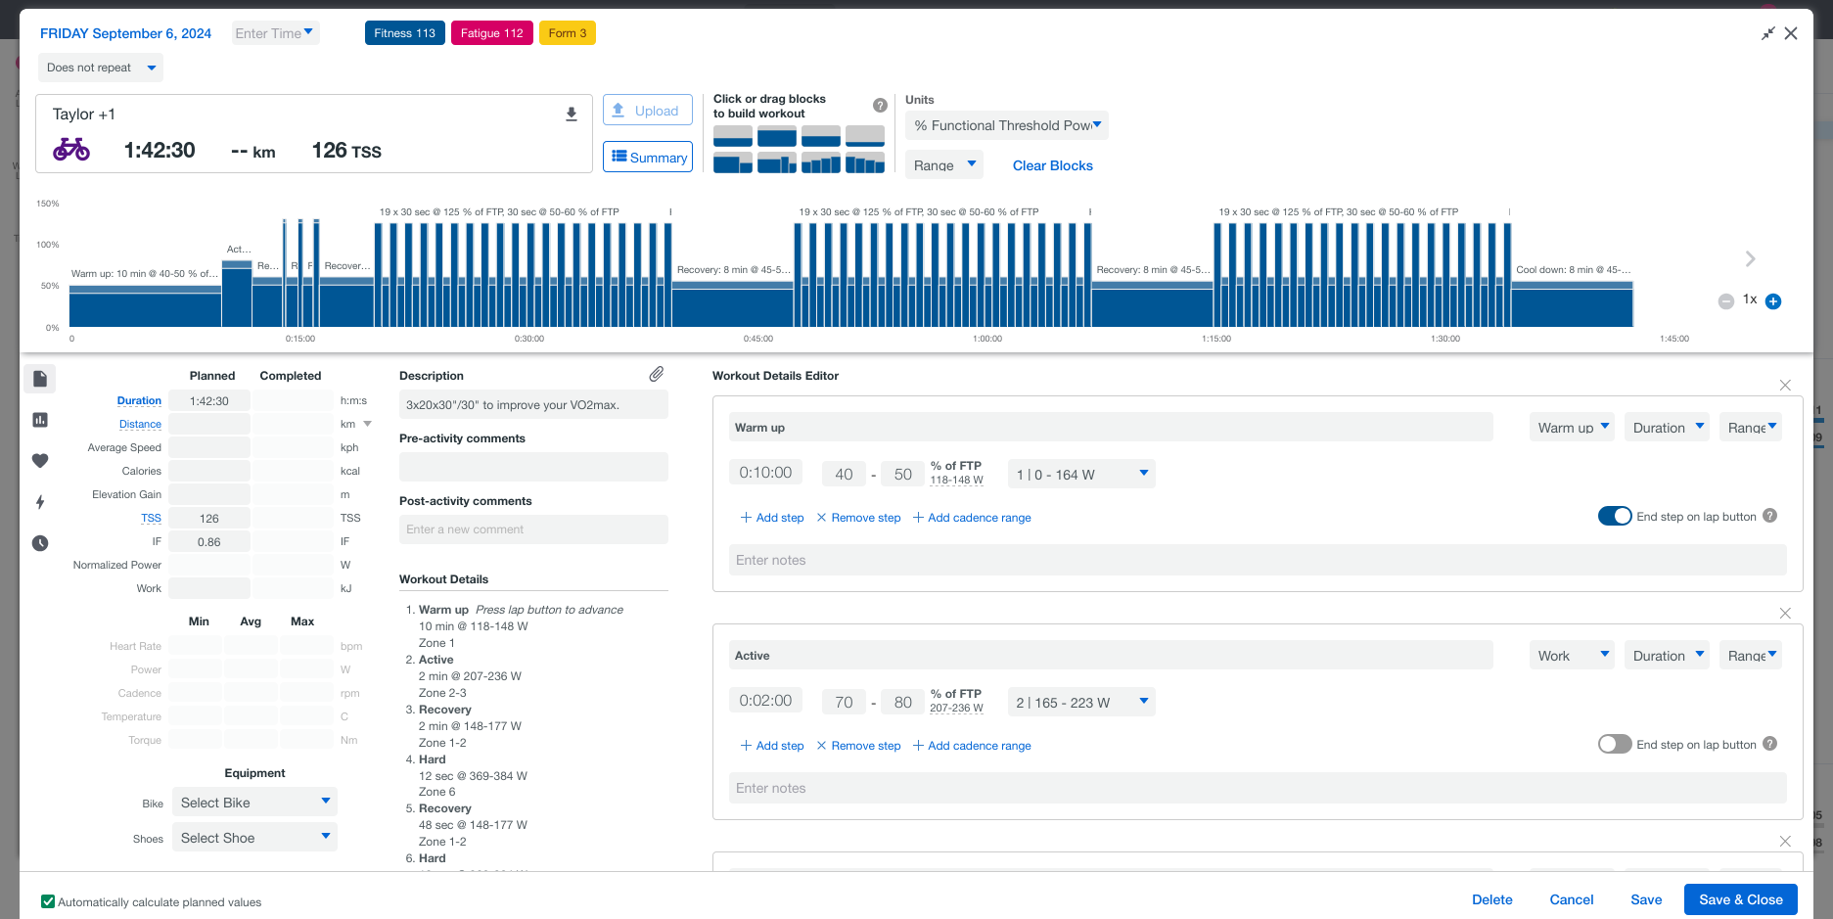This screenshot has height=919, width=1833.
Task: Enable Active step end on lap toggle
Action: 1614,745
